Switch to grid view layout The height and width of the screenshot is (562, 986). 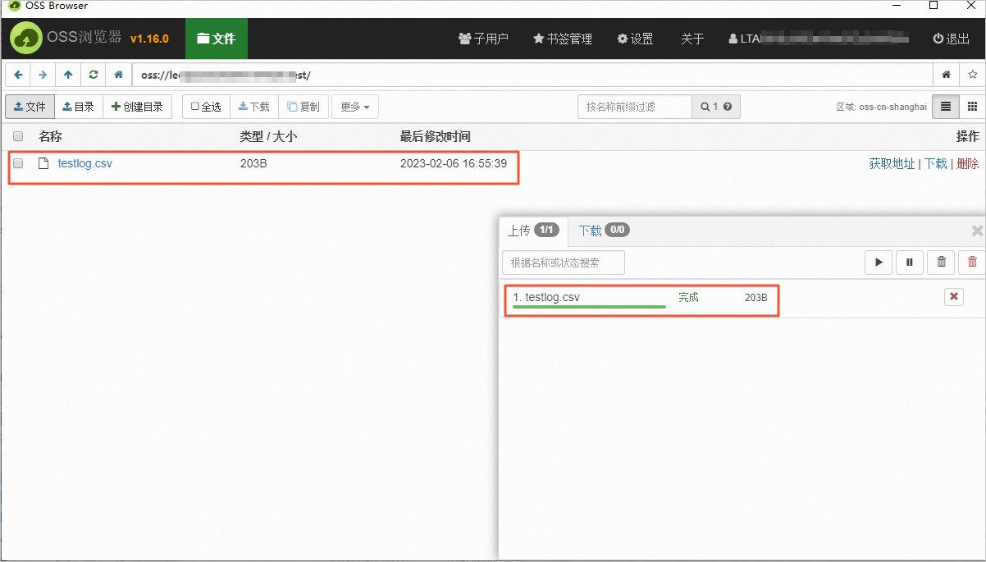click(x=972, y=107)
